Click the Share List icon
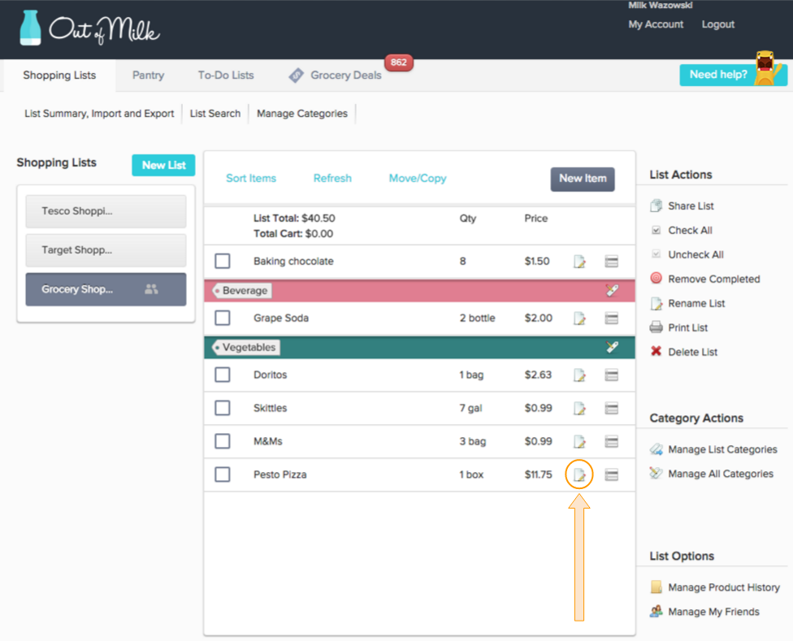Screen dimensions: 793x641 point(656,206)
